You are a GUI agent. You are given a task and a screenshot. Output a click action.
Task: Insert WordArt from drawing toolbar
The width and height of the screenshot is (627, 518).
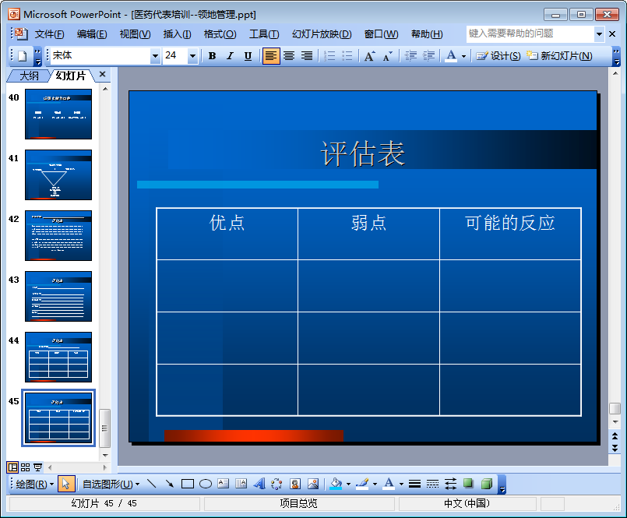pos(259,484)
